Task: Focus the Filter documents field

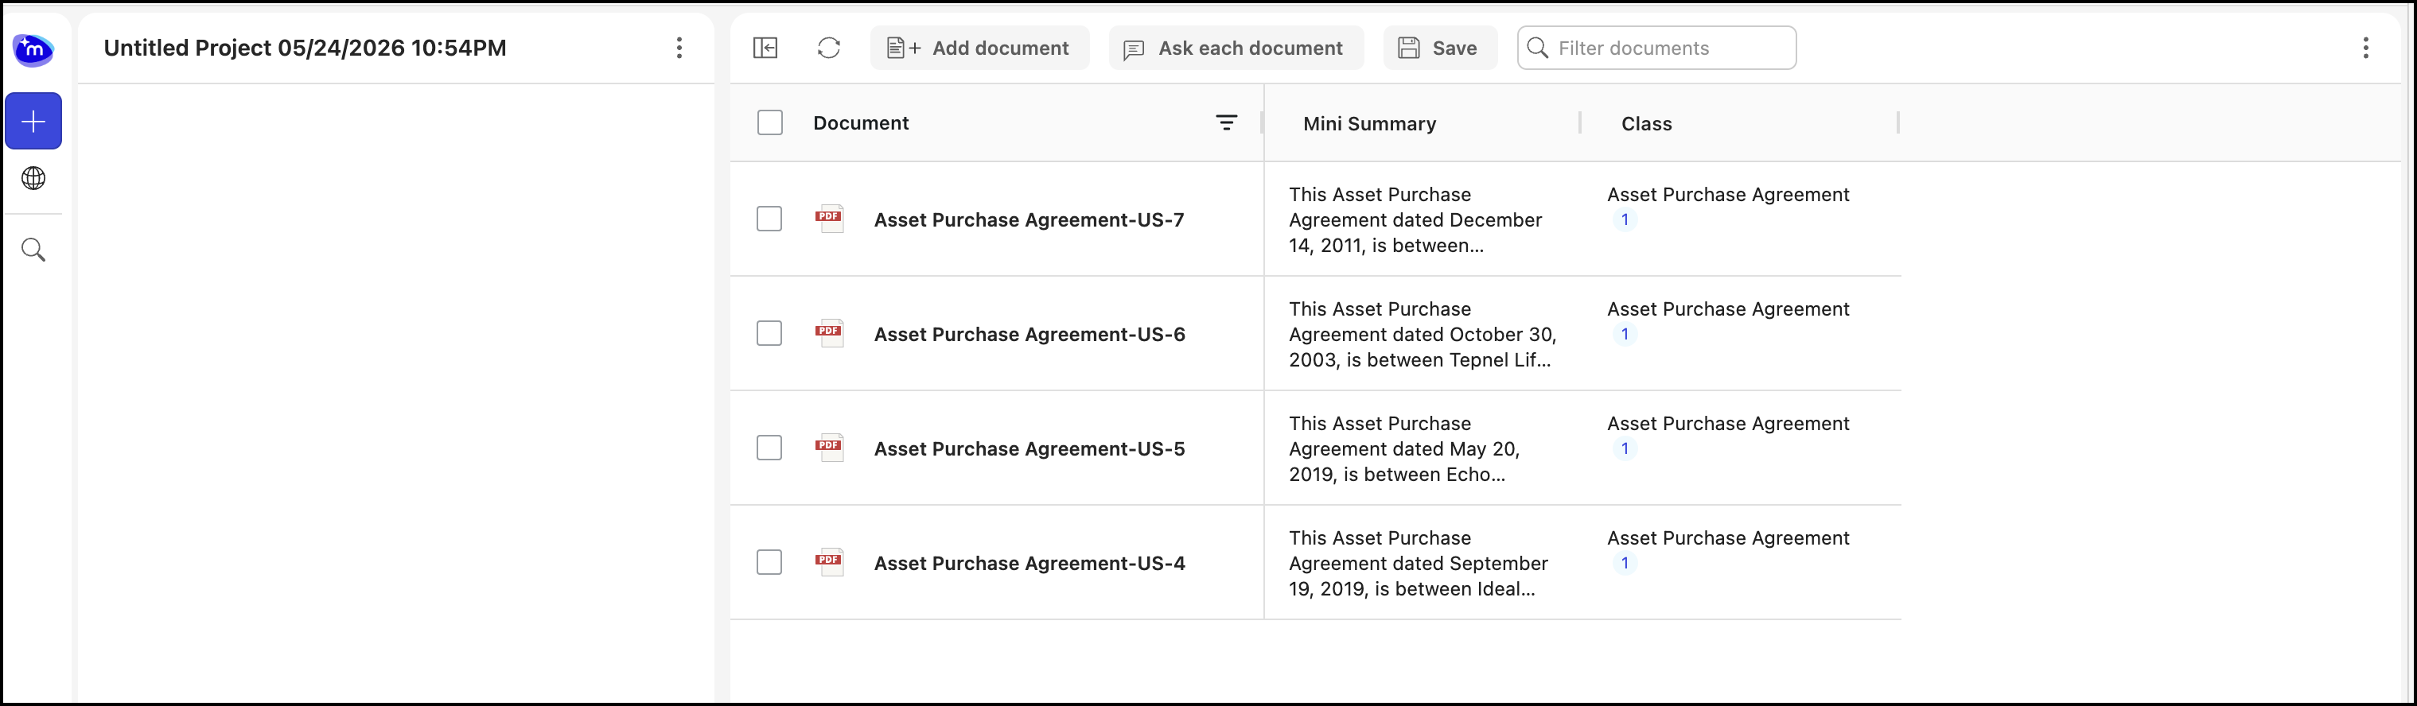Action: [x=1656, y=48]
